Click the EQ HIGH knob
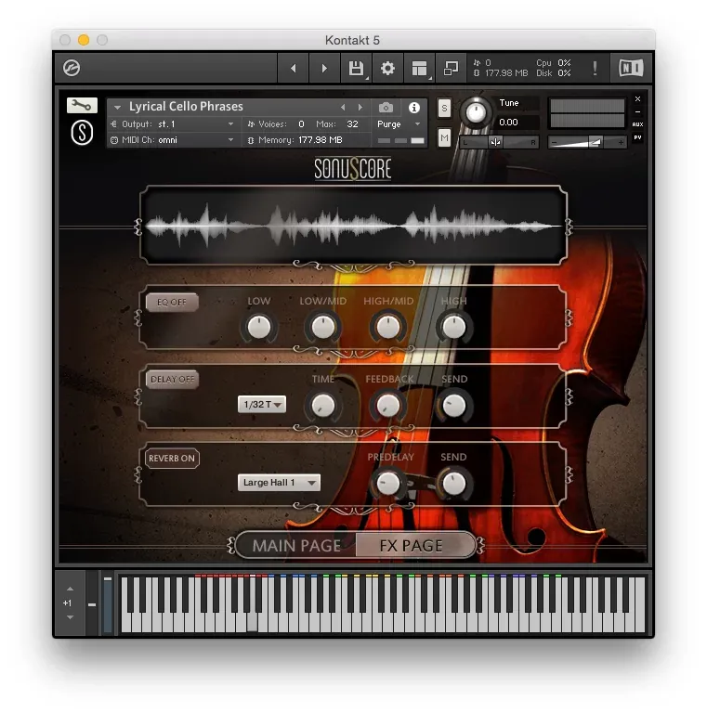707x713 pixels. (453, 327)
